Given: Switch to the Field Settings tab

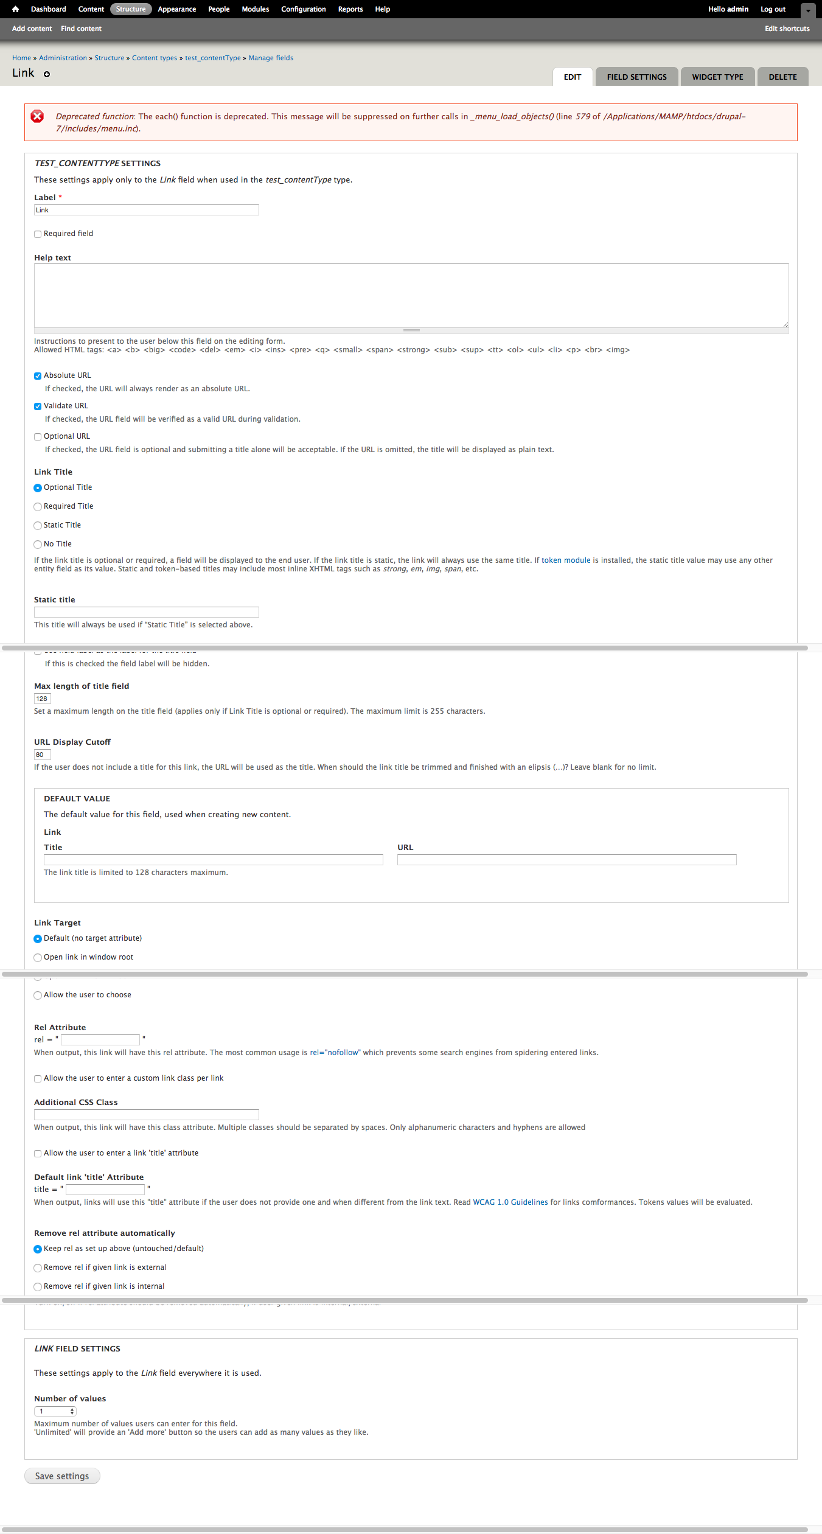Looking at the screenshot, I should pyautogui.click(x=636, y=77).
